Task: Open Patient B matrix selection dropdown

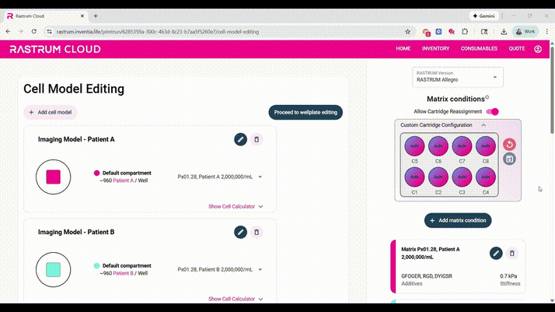Action: click(220, 269)
